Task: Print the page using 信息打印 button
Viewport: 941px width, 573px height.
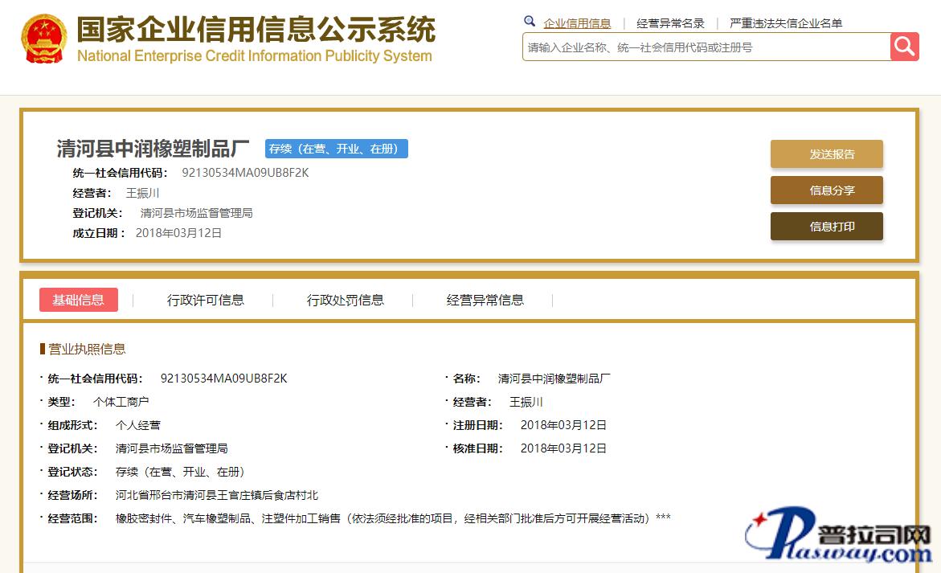Action: point(826,227)
